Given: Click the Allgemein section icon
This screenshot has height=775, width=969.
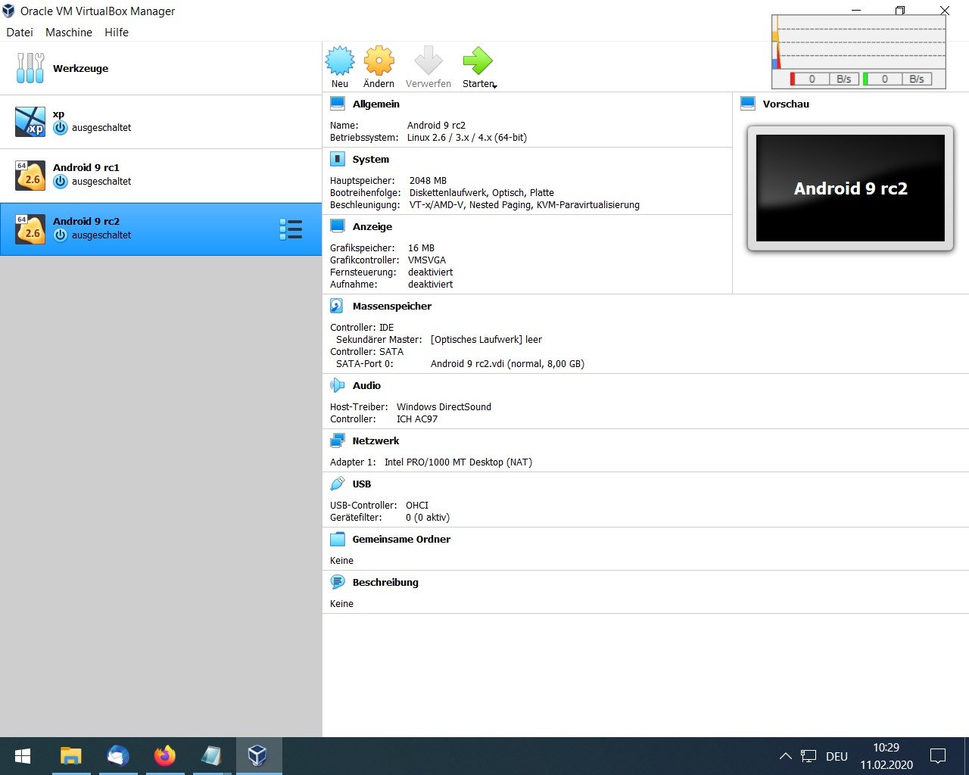Looking at the screenshot, I should coord(338,104).
